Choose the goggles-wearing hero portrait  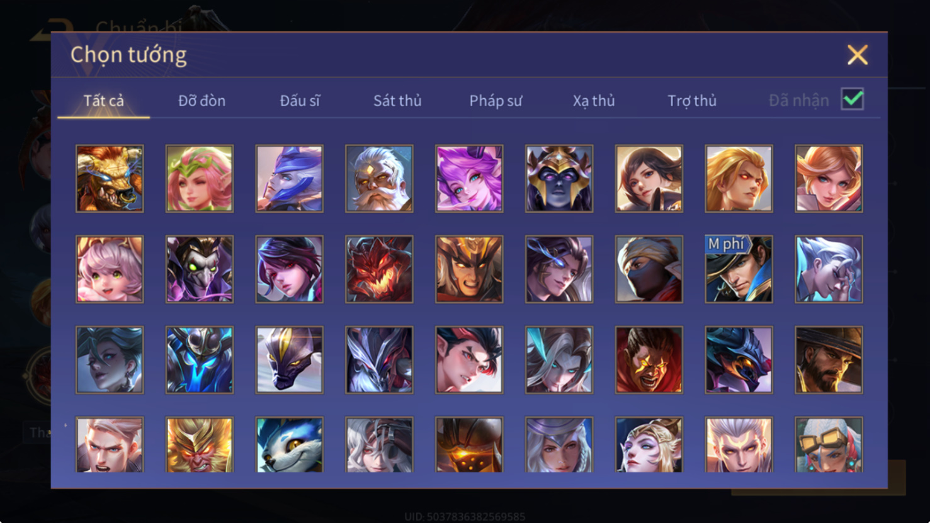(829, 444)
